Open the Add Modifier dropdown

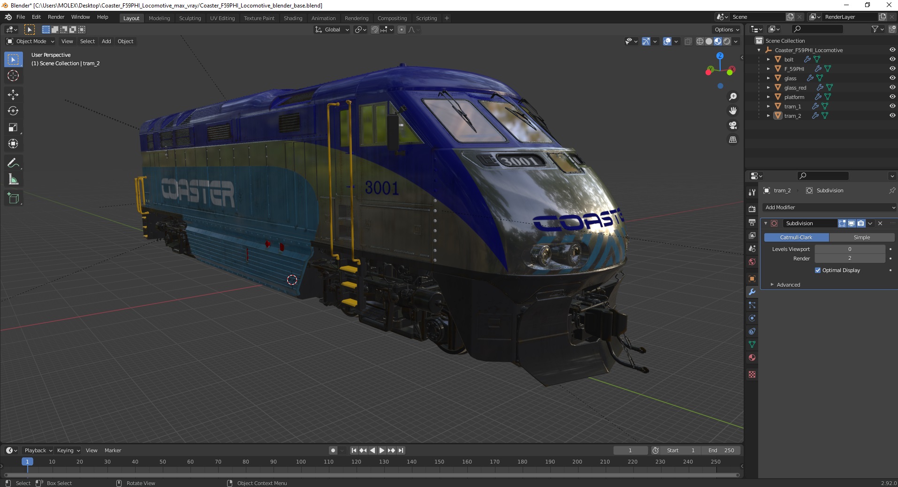830,207
